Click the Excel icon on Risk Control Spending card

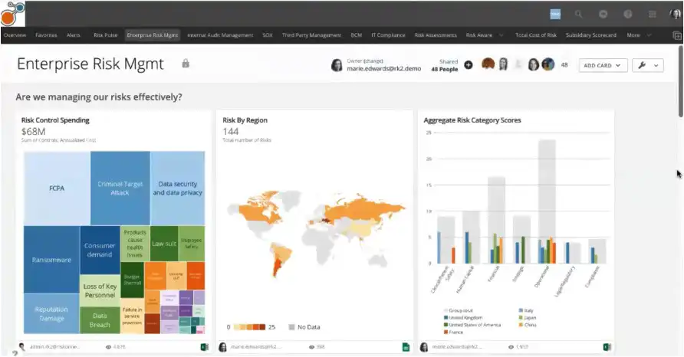click(204, 347)
